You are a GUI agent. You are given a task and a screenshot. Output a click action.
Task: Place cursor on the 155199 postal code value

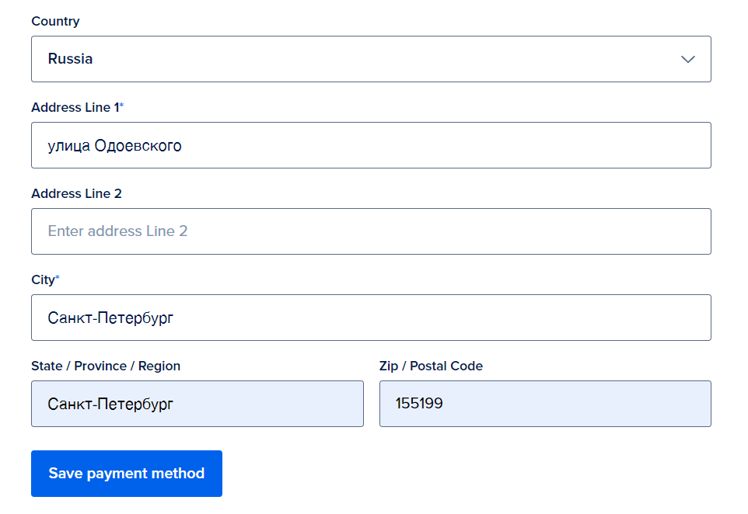(419, 404)
